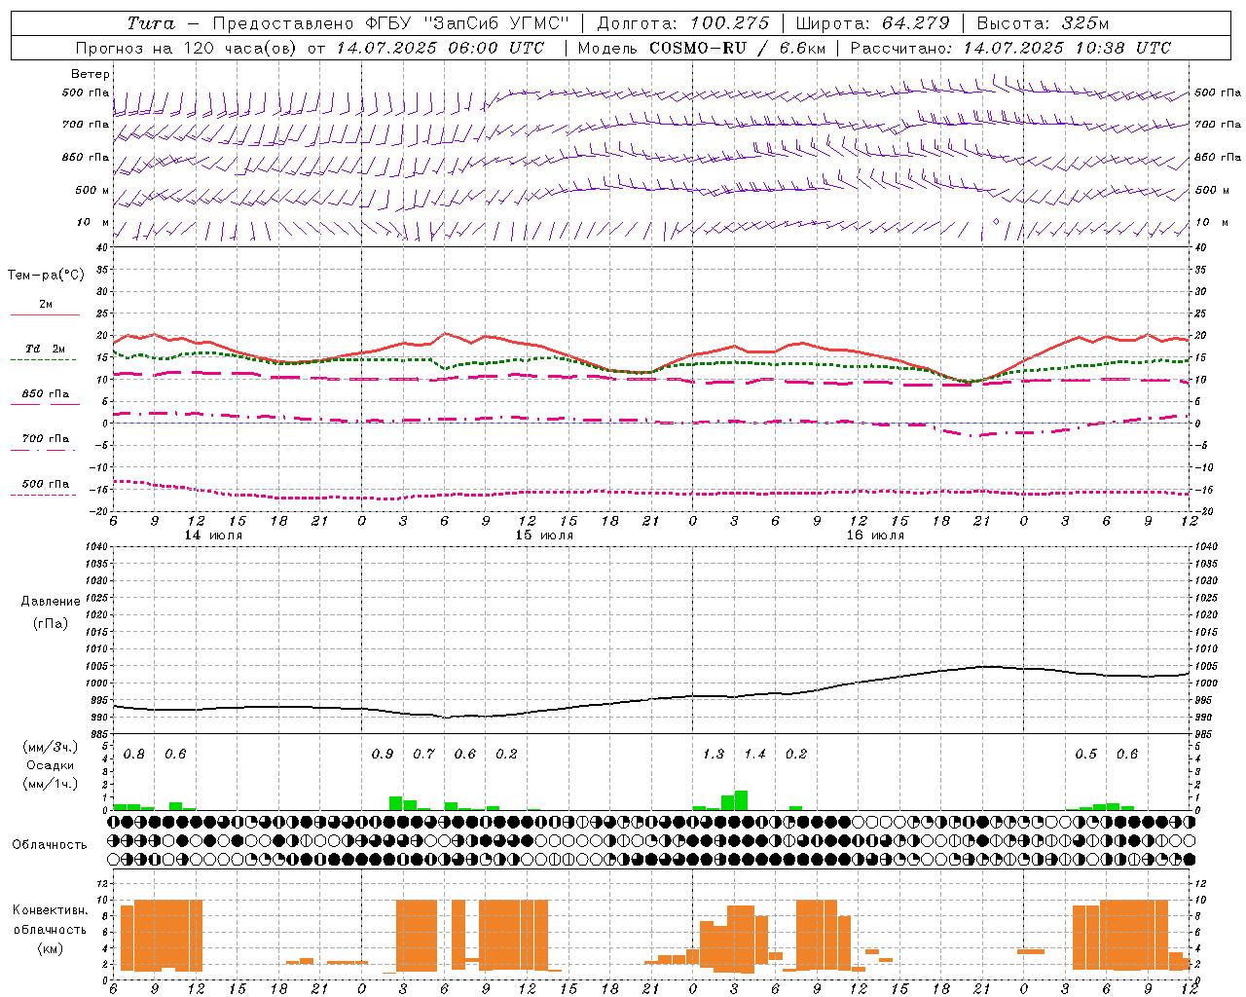The height and width of the screenshot is (997, 1246).
Task: Click the Тем-ра(°C) temperature axis label
Action: coord(46,276)
